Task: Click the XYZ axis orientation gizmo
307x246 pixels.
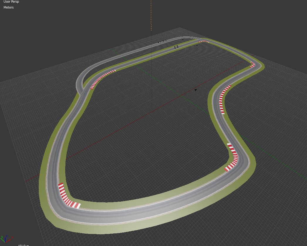Action: click(6, 239)
